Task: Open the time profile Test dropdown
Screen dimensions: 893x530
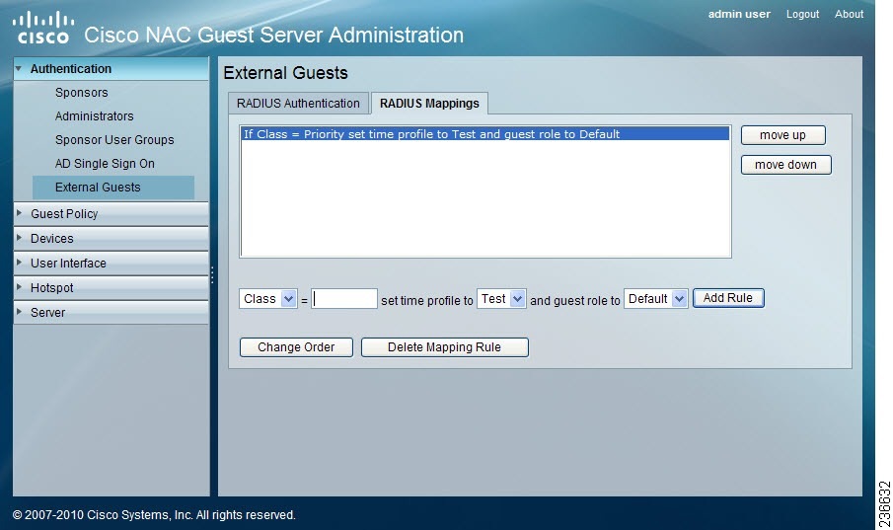Action: [501, 299]
